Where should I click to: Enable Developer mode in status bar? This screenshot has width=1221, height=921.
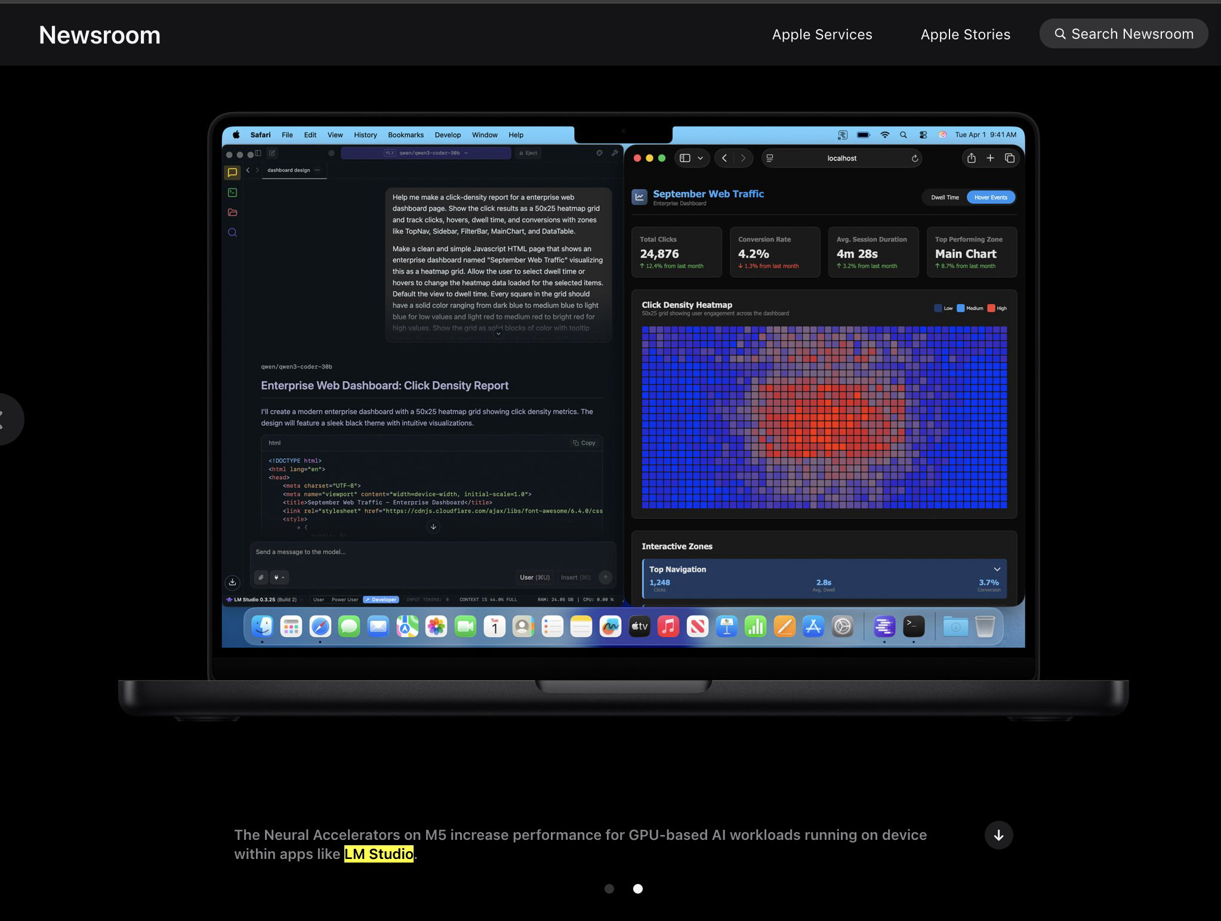(381, 599)
